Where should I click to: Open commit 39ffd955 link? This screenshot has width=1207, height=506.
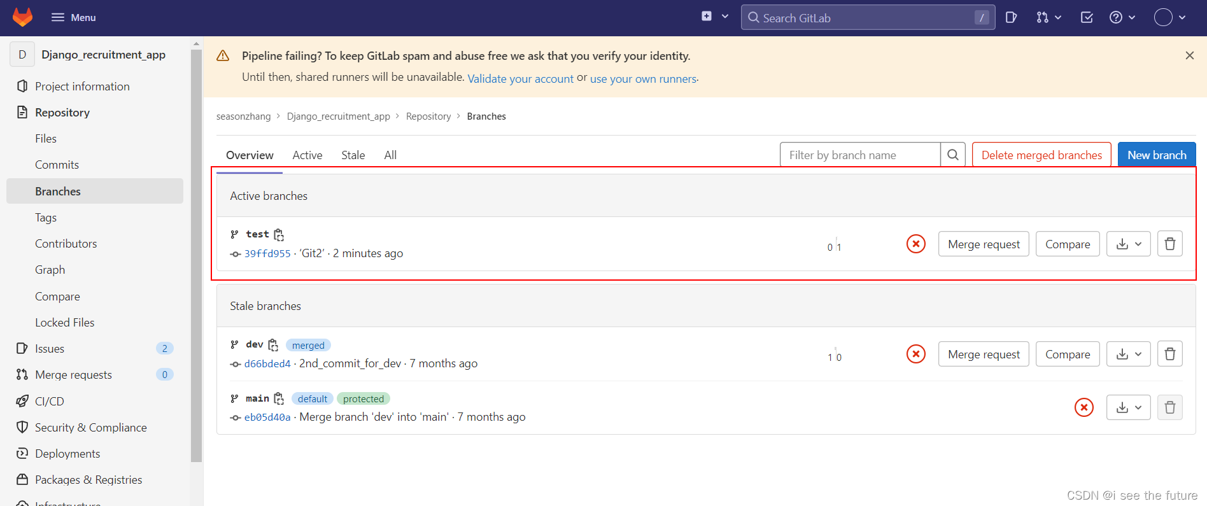[267, 253]
